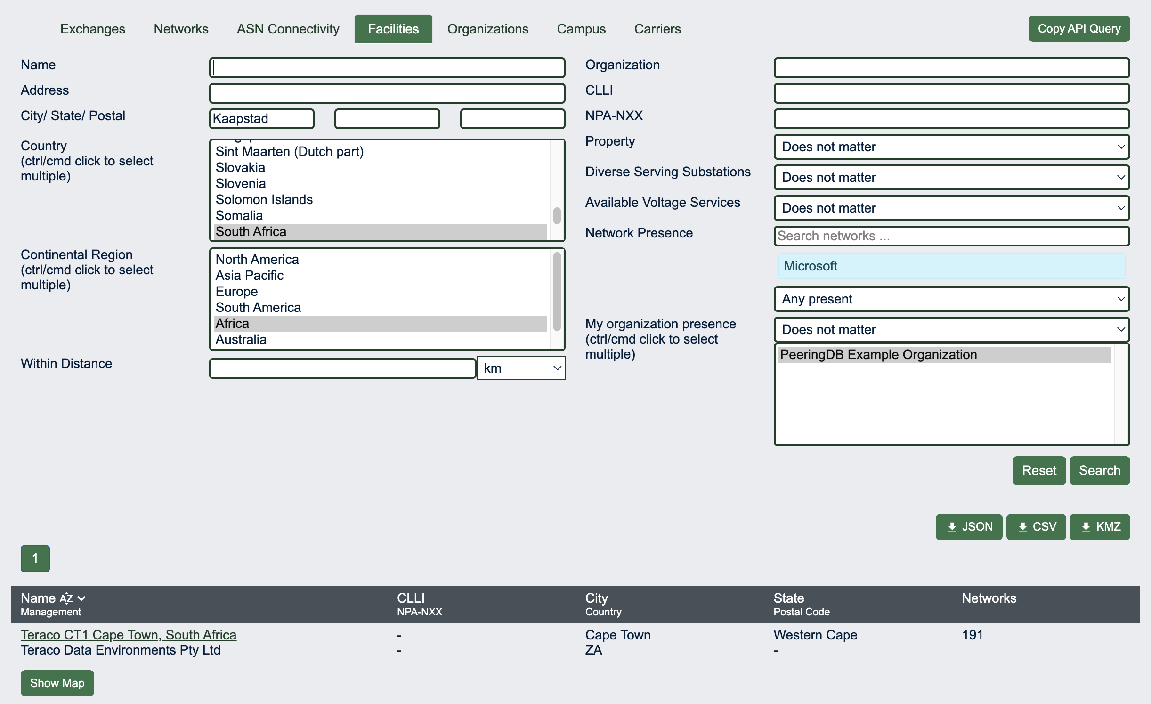This screenshot has width=1151, height=704.
Task: Focus the State input field
Action: click(x=387, y=119)
